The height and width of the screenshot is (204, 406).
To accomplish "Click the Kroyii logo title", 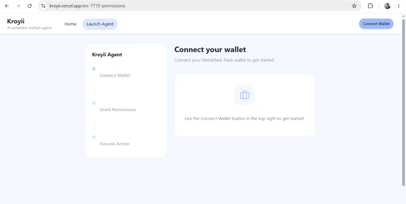I will 16,21.
